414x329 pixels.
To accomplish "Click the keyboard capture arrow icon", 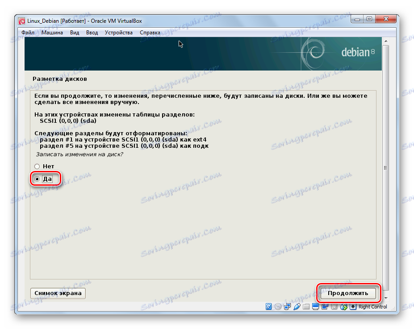I will 353,307.
